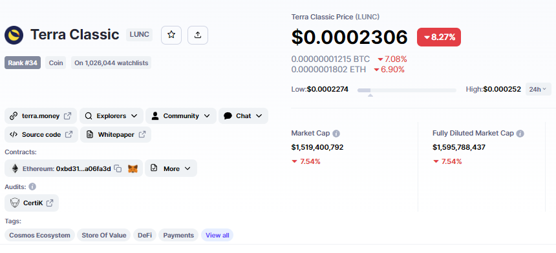Click the 0.00000001215 BTC price text

click(330, 59)
